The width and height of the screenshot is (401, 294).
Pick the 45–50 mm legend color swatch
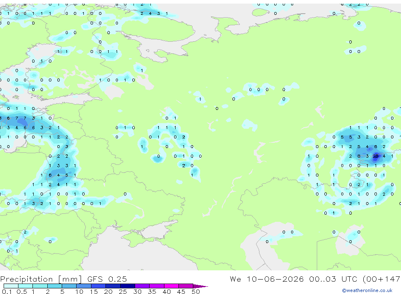pos(186,286)
